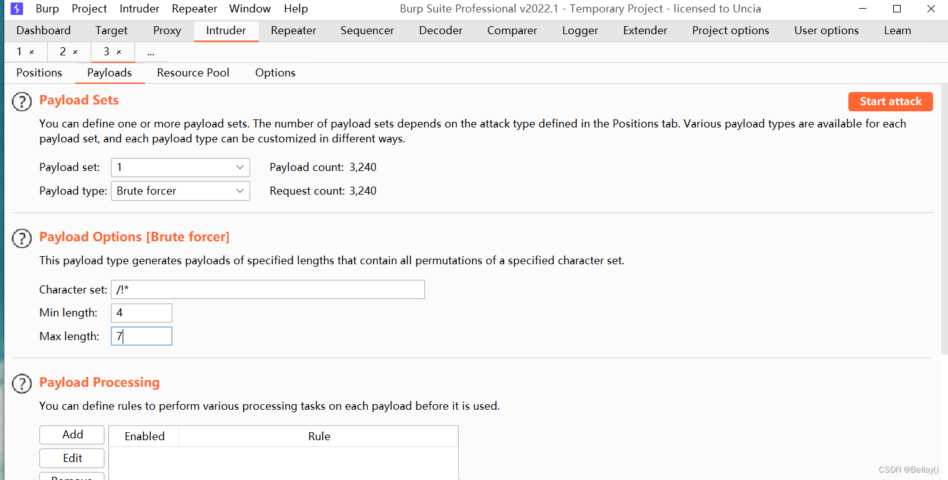Click Add payload processing rule button
This screenshot has width=948, height=480.
72,435
